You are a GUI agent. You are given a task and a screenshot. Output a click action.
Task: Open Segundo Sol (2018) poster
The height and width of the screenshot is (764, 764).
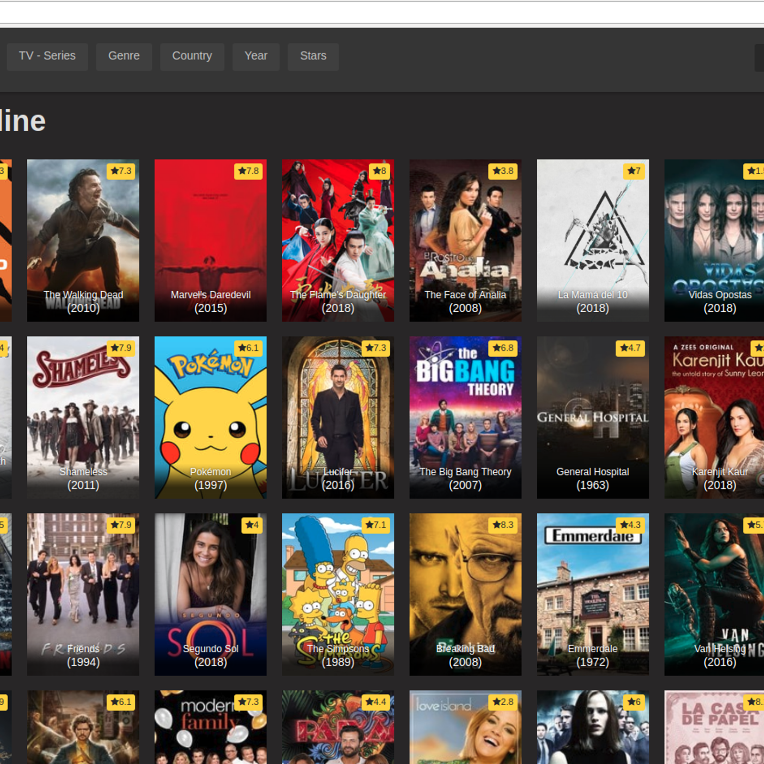[x=211, y=594]
